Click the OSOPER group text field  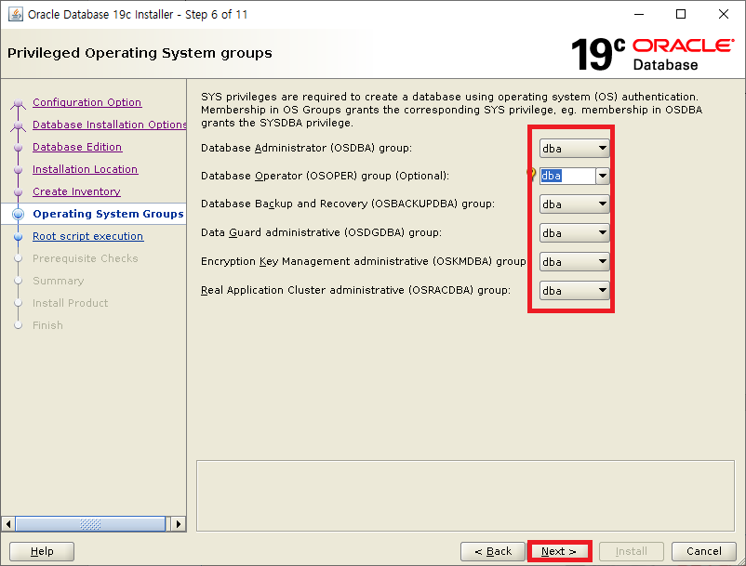coord(567,176)
